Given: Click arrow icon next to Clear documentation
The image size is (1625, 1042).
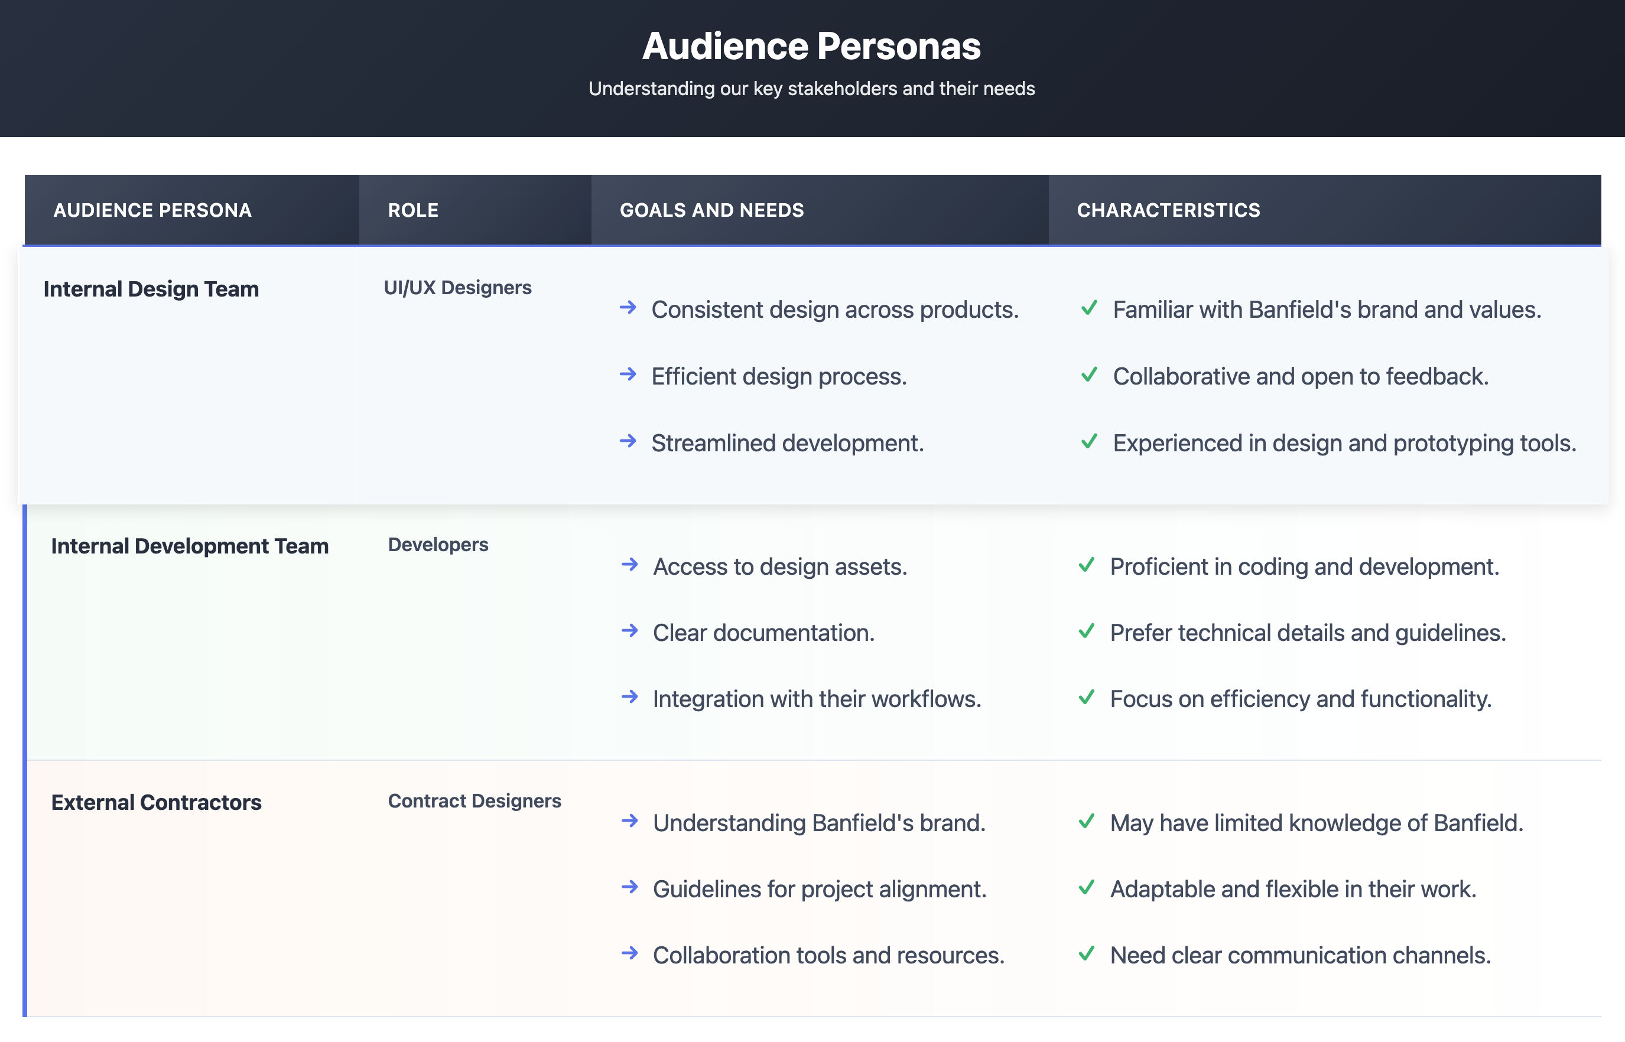Looking at the screenshot, I should pyautogui.click(x=629, y=631).
